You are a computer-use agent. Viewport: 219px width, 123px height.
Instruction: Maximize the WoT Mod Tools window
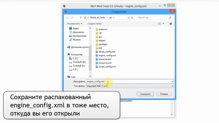pos(165,5)
